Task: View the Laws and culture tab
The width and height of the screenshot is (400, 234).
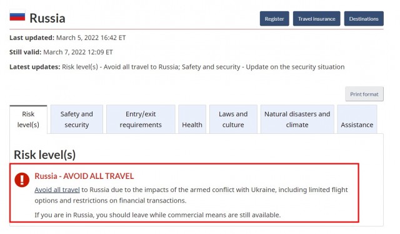Action: [x=233, y=120]
